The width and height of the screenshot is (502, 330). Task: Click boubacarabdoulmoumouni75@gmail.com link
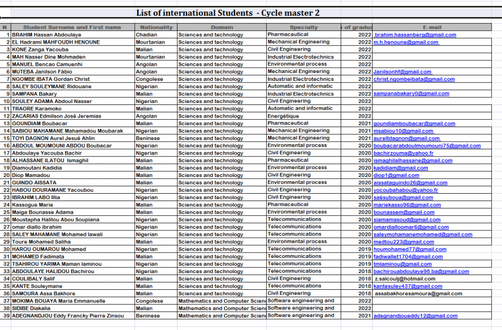point(427,146)
